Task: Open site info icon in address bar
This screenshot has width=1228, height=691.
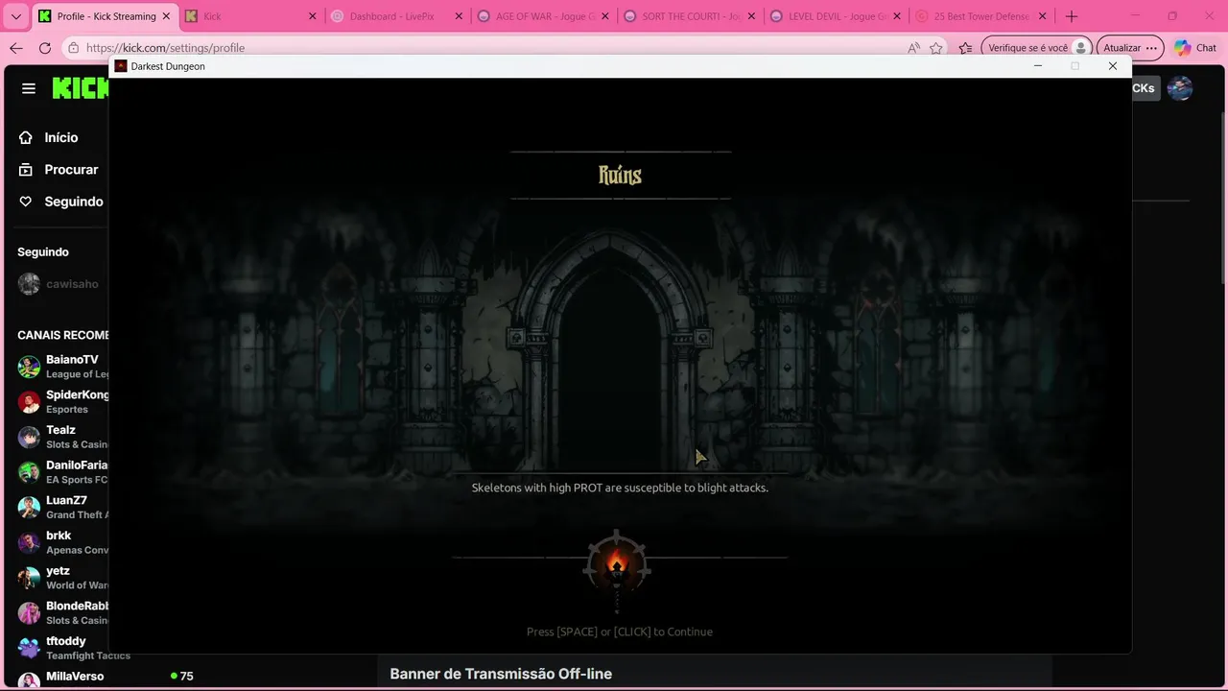Action: pos(74,48)
